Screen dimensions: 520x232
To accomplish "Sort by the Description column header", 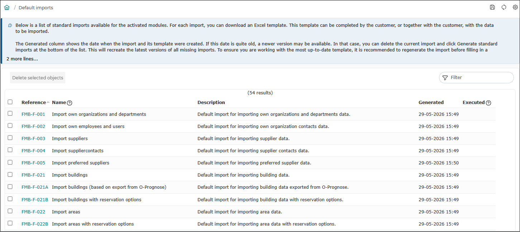I will pyautogui.click(x=211, y=103).
